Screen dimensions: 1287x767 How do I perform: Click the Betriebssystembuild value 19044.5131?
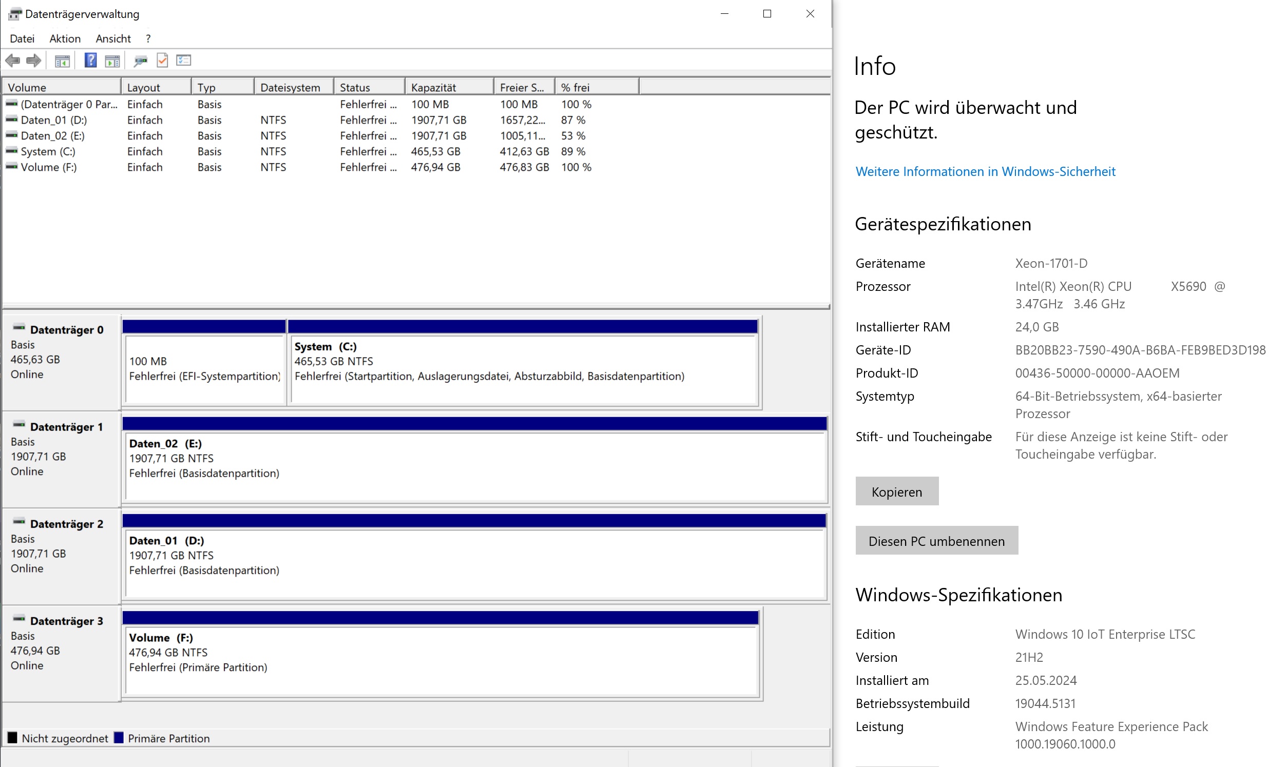click(1046, 703)
